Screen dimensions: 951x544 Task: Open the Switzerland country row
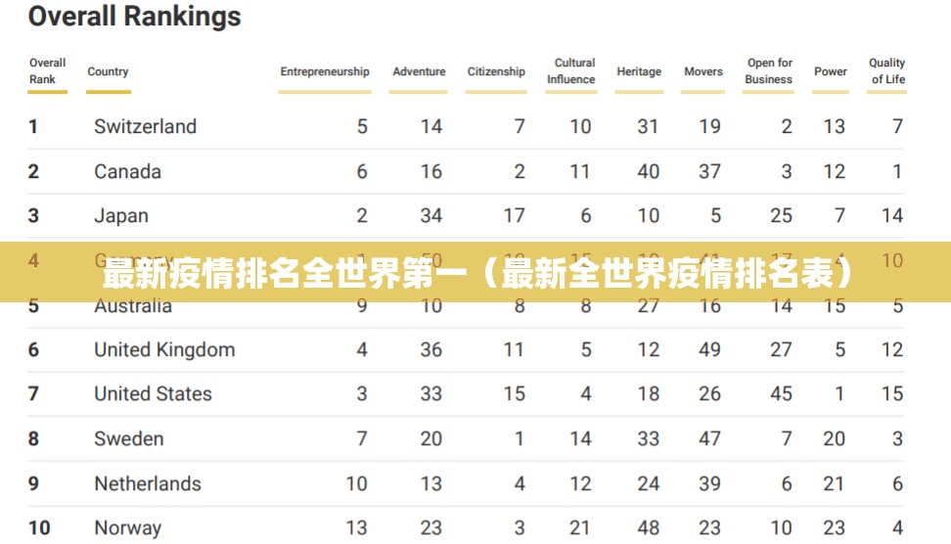click(145, 126)
